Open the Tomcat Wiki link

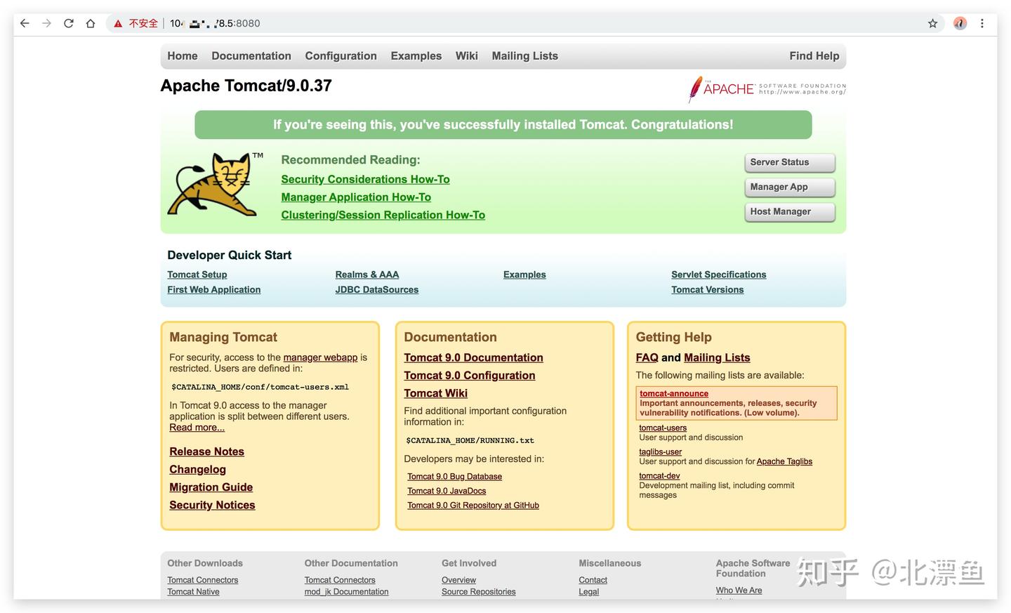[x=435, y=393]
